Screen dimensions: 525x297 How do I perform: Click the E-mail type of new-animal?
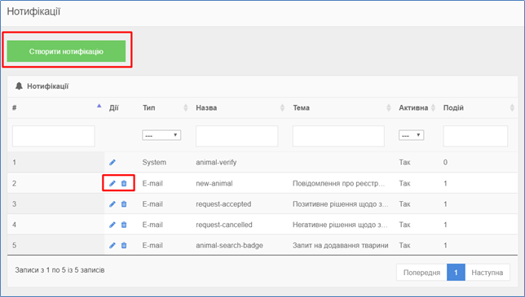click(x=152, y=183)
